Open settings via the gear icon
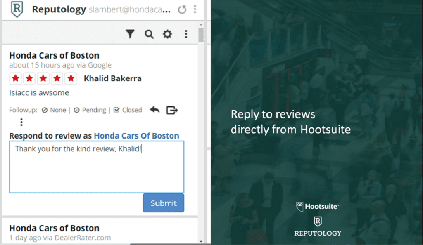The width and height of the screenshot is (423, 245). point(167,34)
